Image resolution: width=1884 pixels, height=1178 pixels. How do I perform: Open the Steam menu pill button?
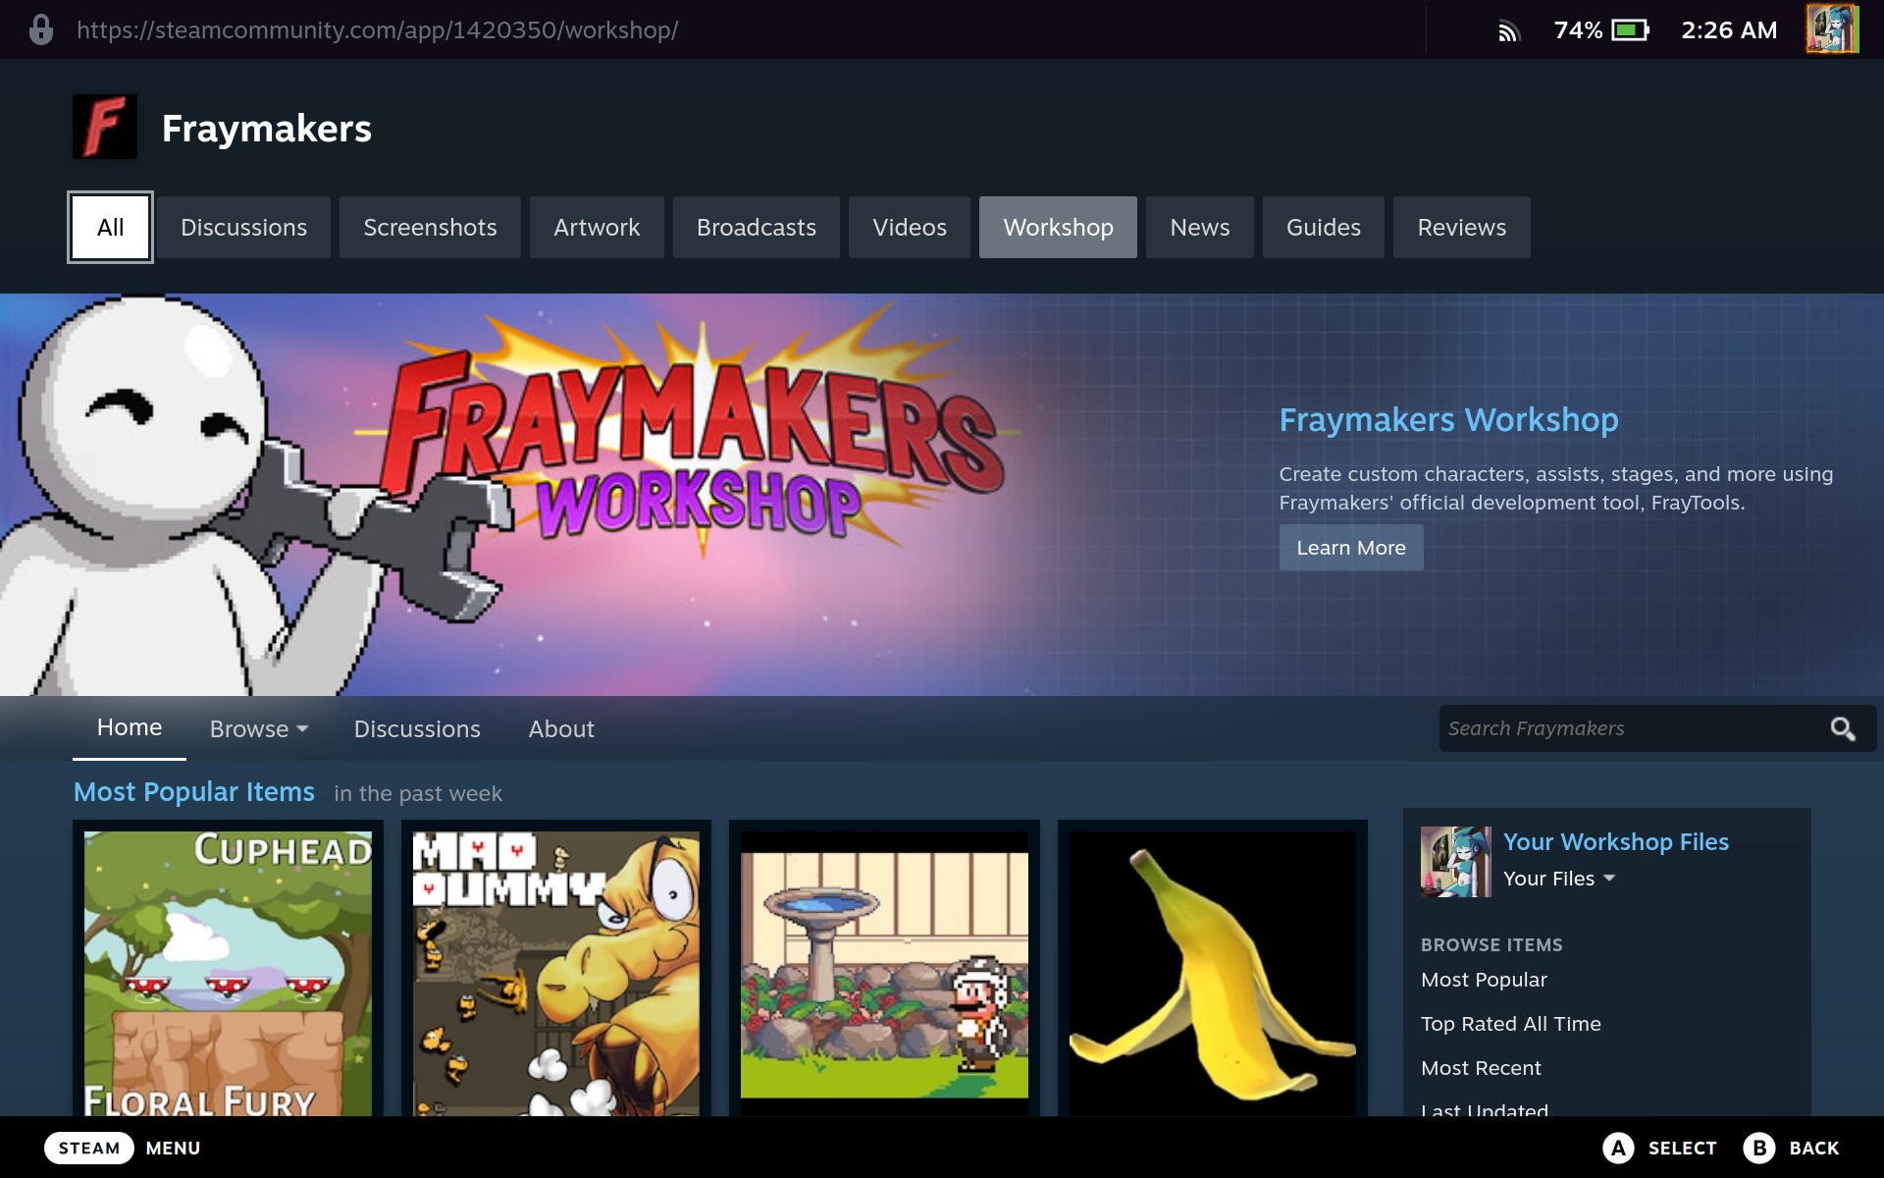click(x=89, y=1148)
